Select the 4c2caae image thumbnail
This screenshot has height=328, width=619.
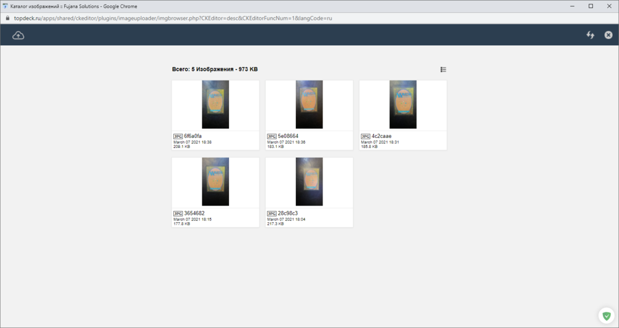(x=403, y=105)
